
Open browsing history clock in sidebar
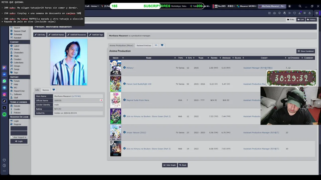[x=4, y=165]
